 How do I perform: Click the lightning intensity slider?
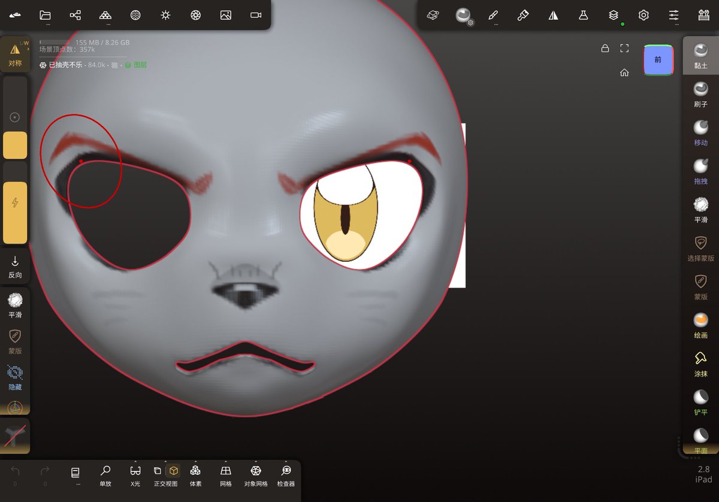click(15, 203)
